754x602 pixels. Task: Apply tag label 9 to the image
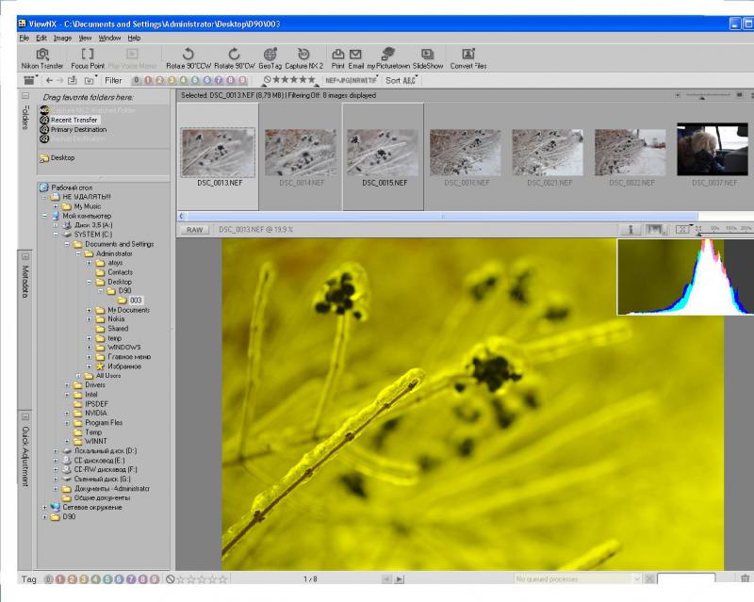pyautogui.click(x=155, y=579)
